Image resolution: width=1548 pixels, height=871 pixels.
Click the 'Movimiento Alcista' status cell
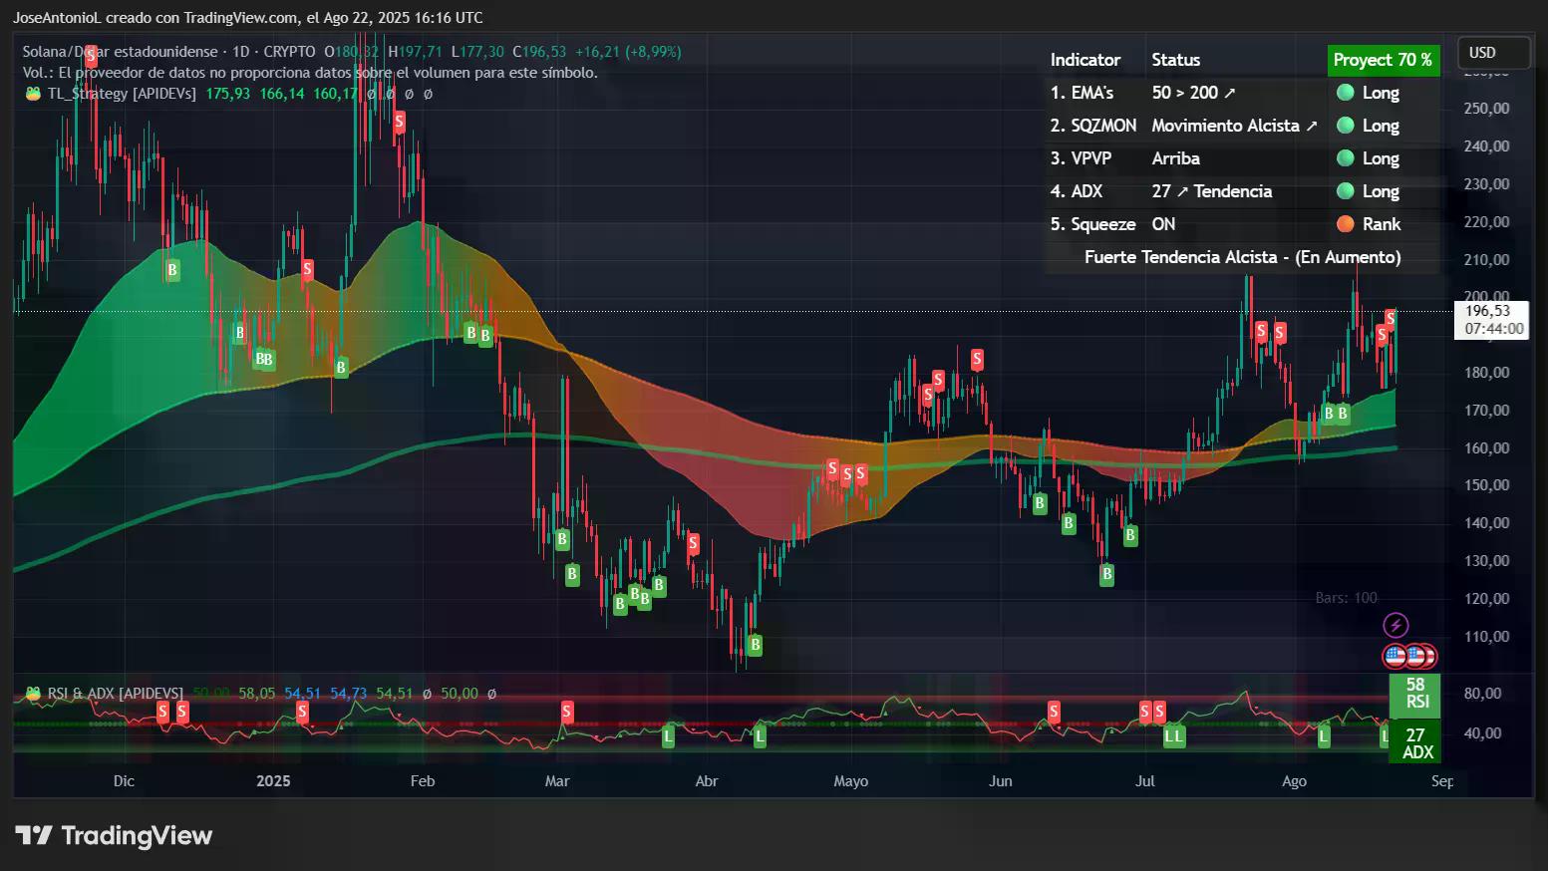(x=1234, y=126)
